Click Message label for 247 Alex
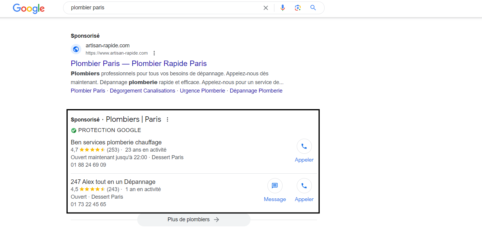 (275, 199)
